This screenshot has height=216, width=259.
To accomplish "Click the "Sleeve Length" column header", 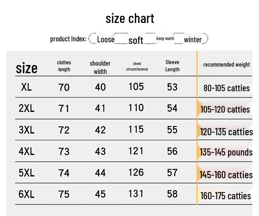I will pos(172,66).
